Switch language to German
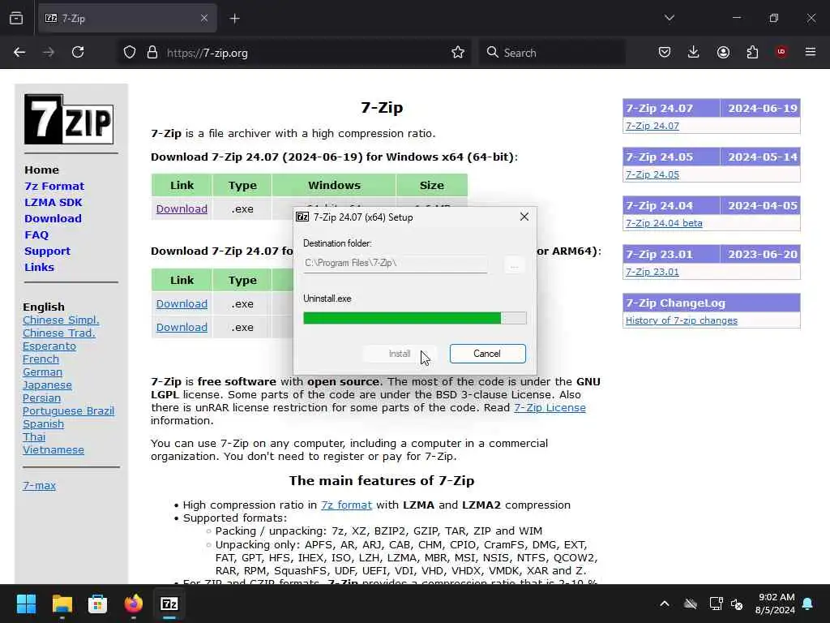The image size is (830, 623). 42,372
